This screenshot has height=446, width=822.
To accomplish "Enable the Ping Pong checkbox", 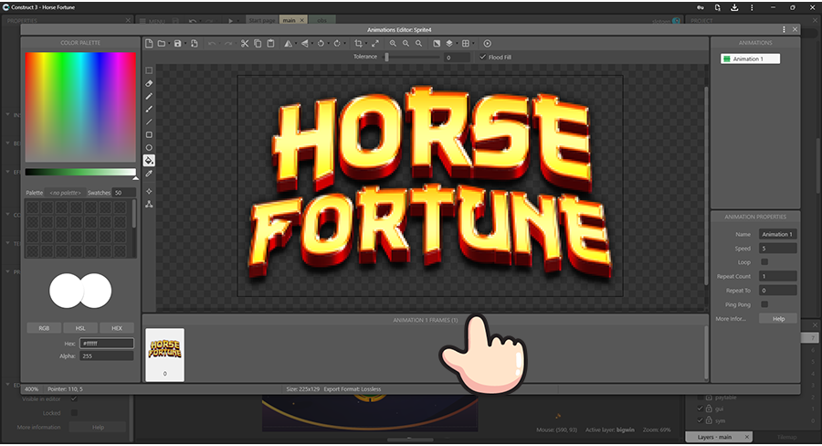I will (764, 304).
